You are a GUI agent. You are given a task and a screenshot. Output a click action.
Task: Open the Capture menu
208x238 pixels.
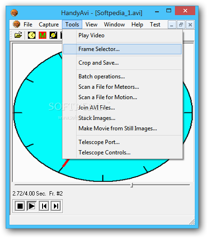49,25
